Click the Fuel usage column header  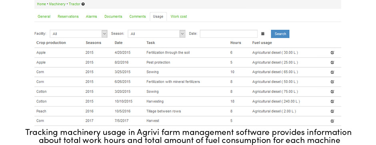(x=262, y=43)
